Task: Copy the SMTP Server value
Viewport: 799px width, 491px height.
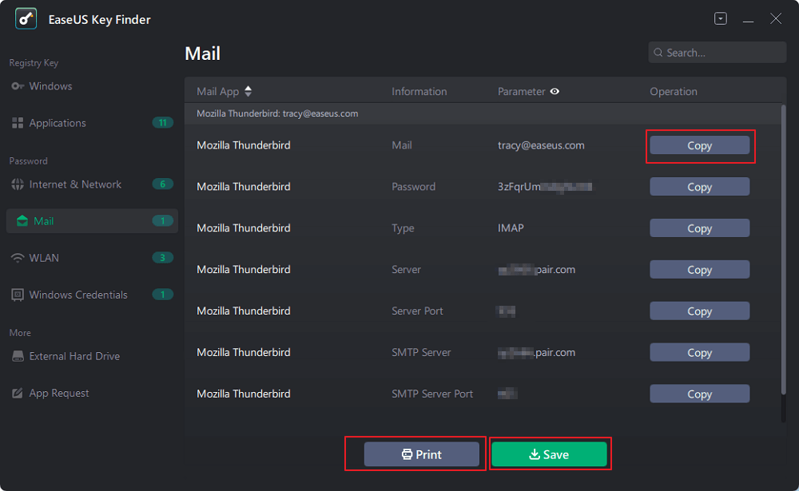Action: coord(699,352)
